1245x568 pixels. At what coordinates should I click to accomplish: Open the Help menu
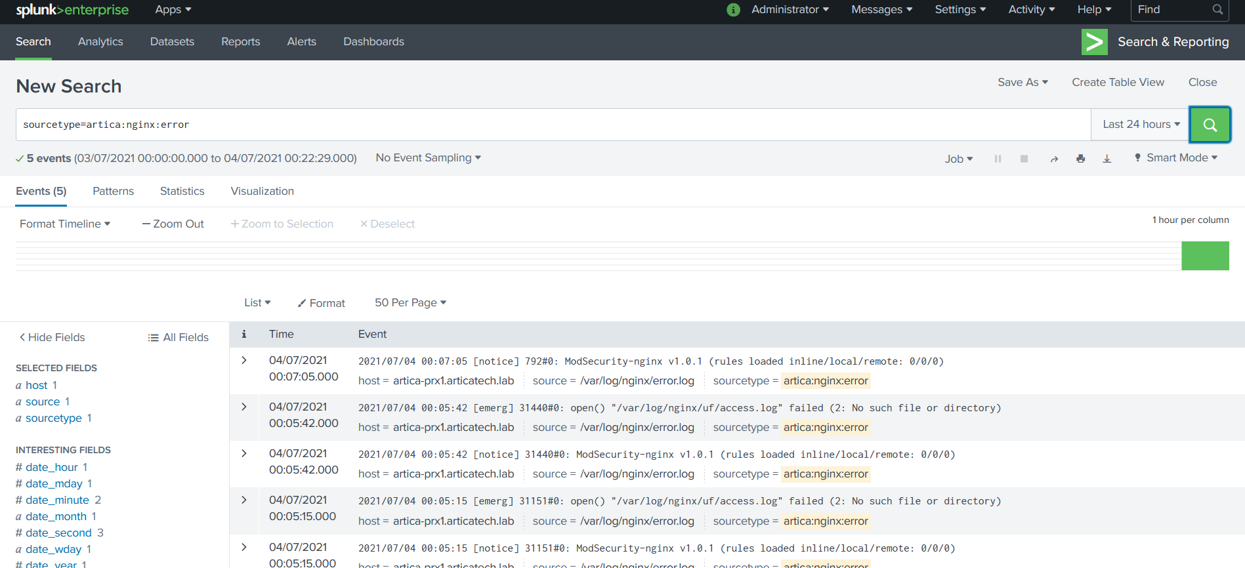coord(1094,9)
